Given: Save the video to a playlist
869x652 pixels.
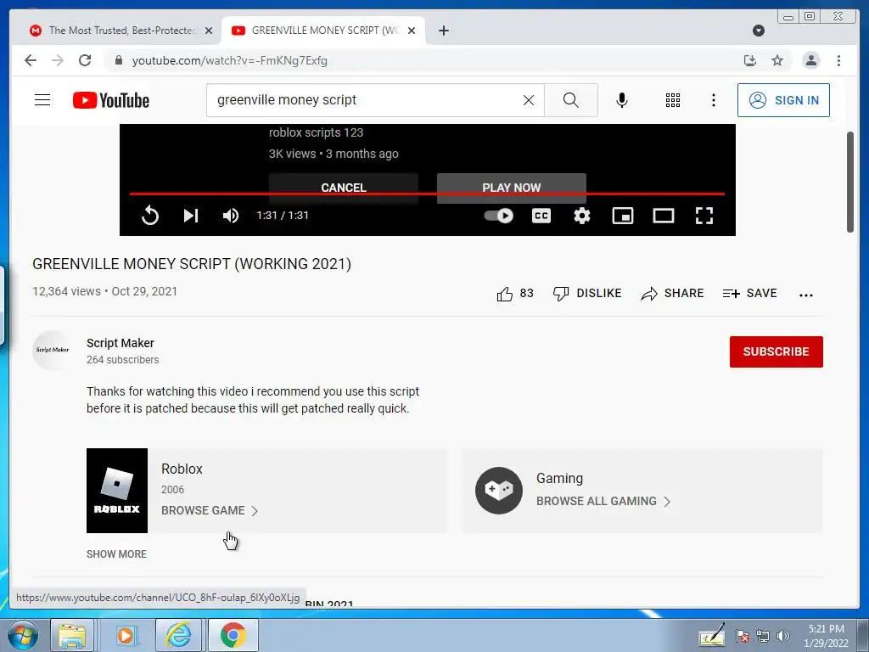Looking at the screenshot, I should coord(750,293).
